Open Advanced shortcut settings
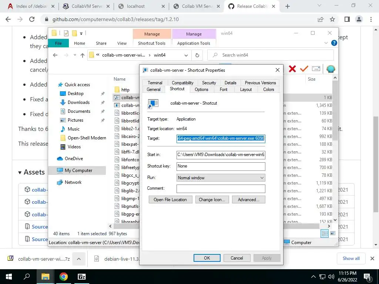The image size is (379, 284). click(248, 199)
